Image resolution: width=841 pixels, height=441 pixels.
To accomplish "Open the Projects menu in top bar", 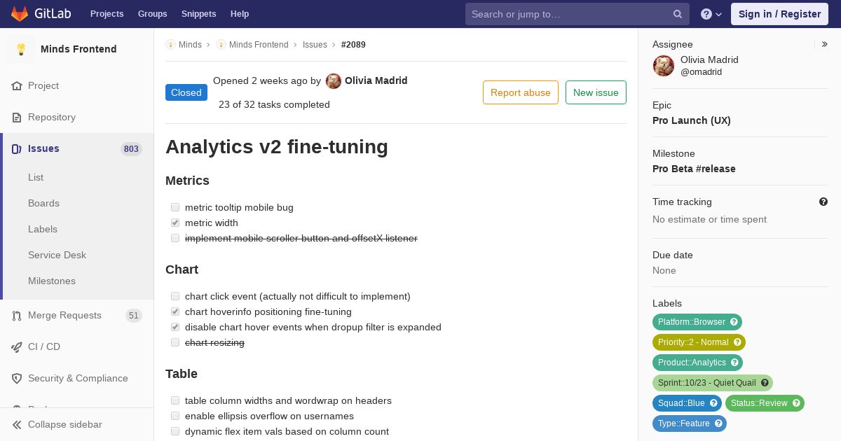I will (x=107, y=14).
